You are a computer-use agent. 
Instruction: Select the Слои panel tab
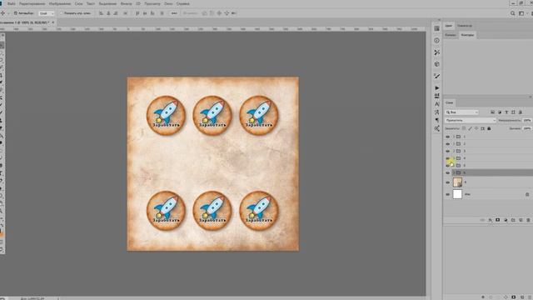[450, 102]
